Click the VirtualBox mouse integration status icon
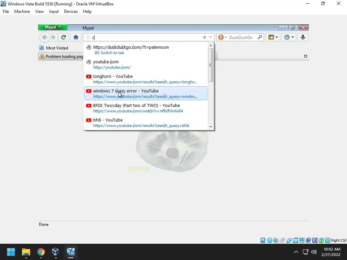The height and width of the screenshot is (260, 347). click(321, 240)
